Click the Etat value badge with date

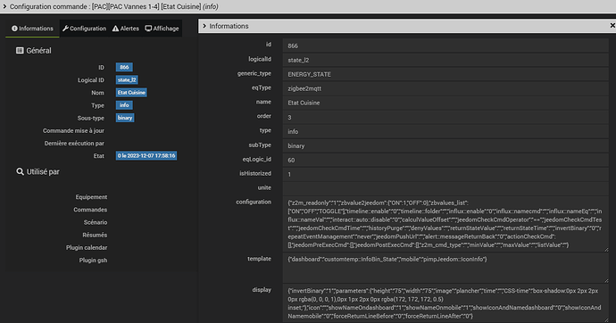click(146, 155)
